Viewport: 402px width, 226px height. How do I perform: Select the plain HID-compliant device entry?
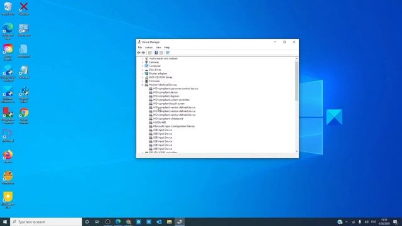point(165,92)
